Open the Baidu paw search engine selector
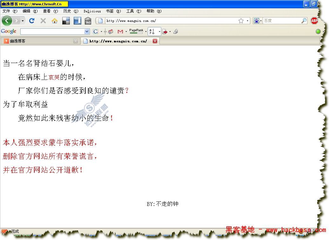The width and height of the screenshot is (329, 240). coord(258,21)
